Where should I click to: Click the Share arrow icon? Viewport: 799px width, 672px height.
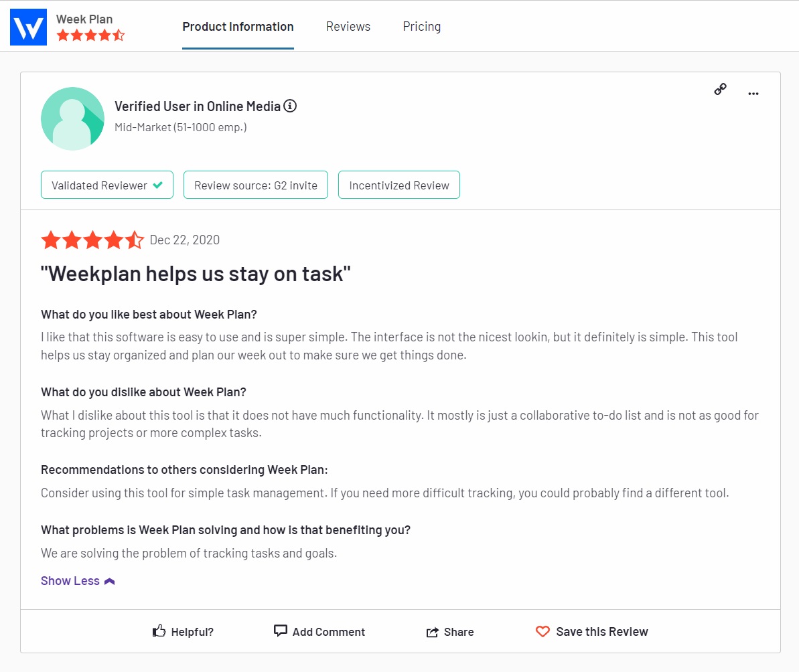point(433,632)
